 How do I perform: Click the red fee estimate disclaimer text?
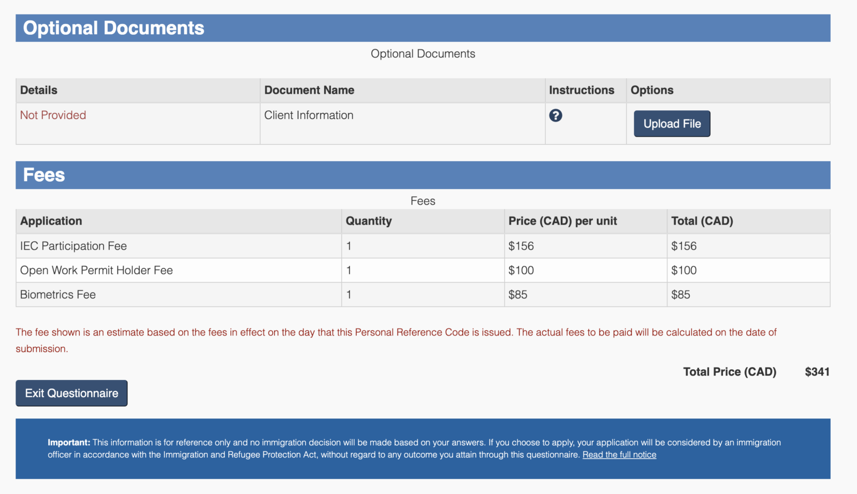pyautogui.click(x=396, y=333)
